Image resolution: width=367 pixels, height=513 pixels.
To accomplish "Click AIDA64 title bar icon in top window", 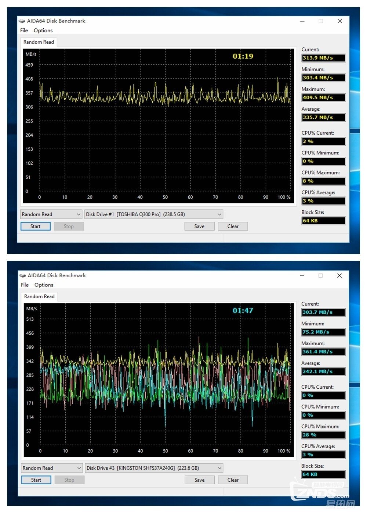I will [22, 21].
